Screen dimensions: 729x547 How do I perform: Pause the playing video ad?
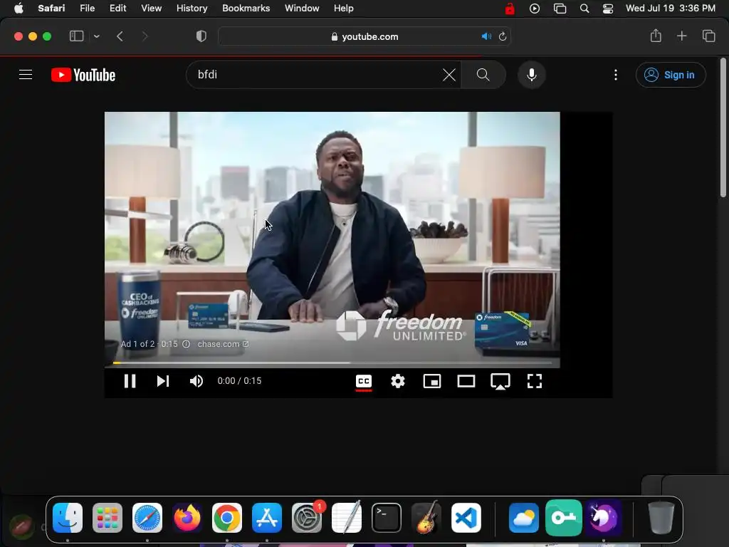click(130, 381)
